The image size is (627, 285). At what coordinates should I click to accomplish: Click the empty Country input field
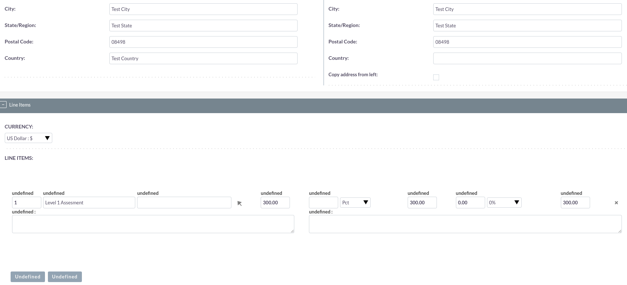point(527,58)
